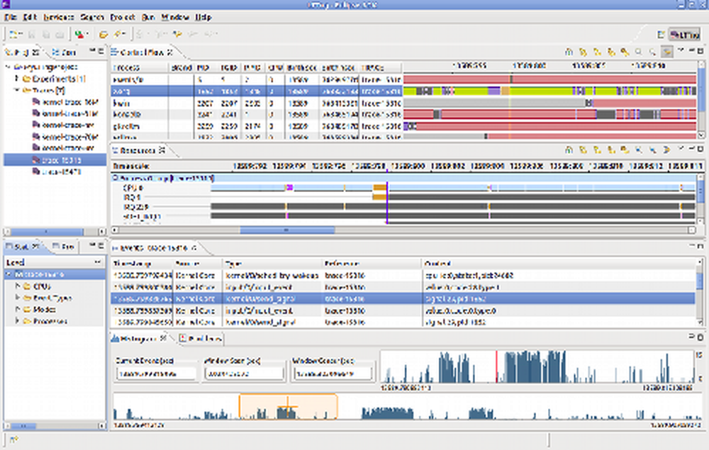Image resolution: width=709 pixels, height=450 pixels.
Task: Click the Current Event time field
Action: coord(156,373)
